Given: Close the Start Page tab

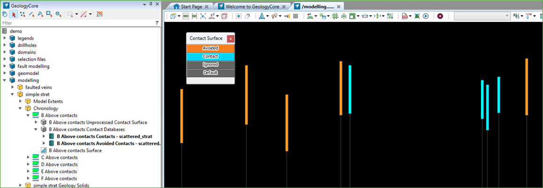Looking at the screenshot, I should pos(207,7).
